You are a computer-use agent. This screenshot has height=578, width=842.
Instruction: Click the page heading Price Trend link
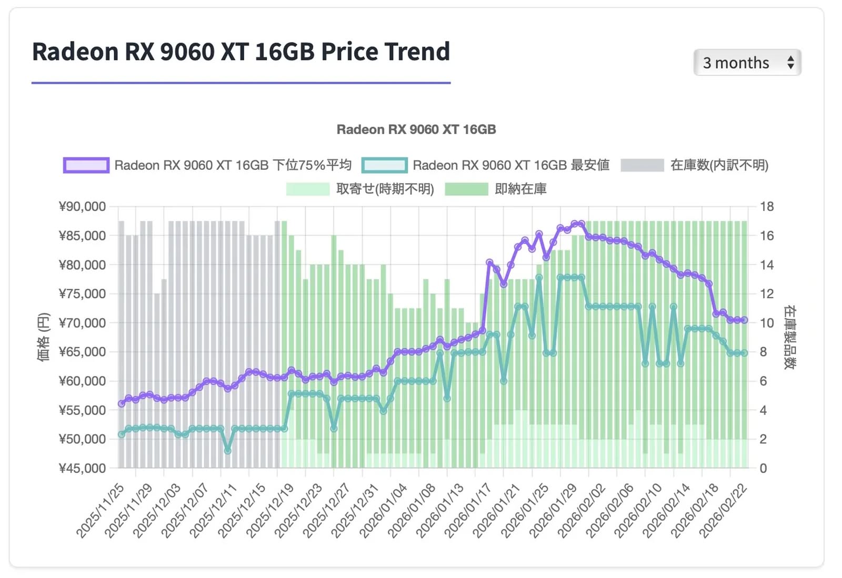tap(241, 51)
